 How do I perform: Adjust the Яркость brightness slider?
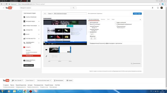(x=94, y=26)
